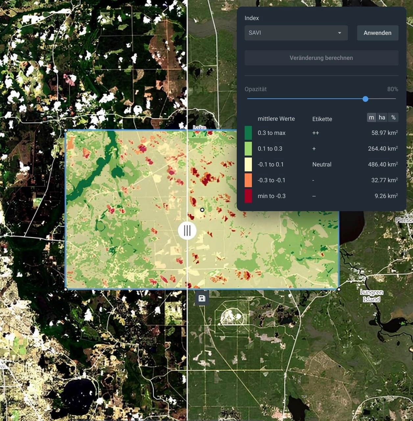Click the Etikette column header
Image resolution: width=413 pixels, height=421 pixels.
(322, 119)
